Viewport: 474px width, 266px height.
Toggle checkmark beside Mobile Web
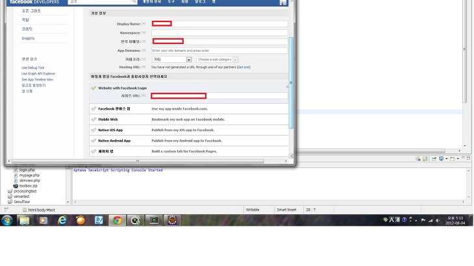tap(94, 119)
